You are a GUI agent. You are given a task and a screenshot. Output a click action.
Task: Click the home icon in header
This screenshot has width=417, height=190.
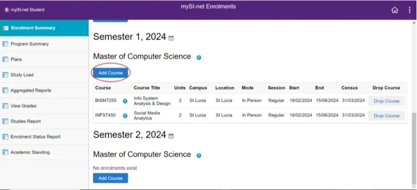(x=395, y=10)
